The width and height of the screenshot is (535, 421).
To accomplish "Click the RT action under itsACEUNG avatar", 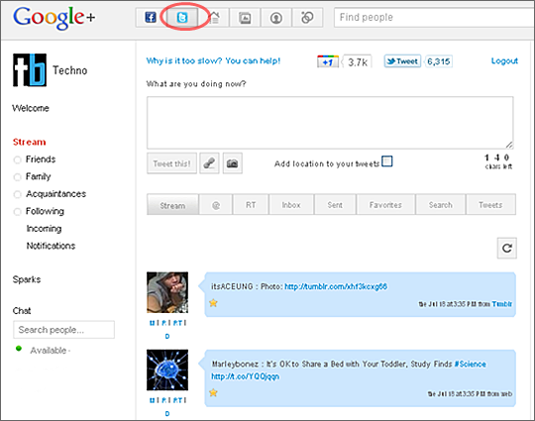I will [177, 323].
